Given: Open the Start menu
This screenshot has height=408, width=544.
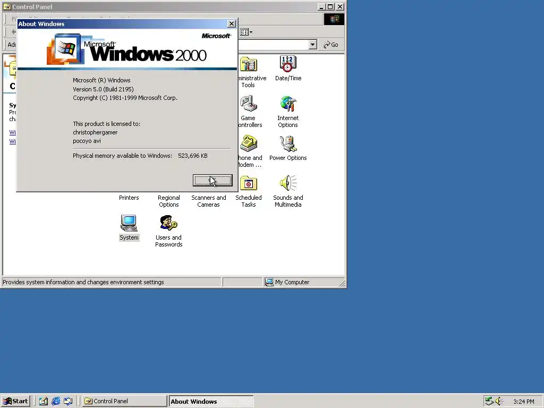Looking at the screenshot, I should coord(15,401).
